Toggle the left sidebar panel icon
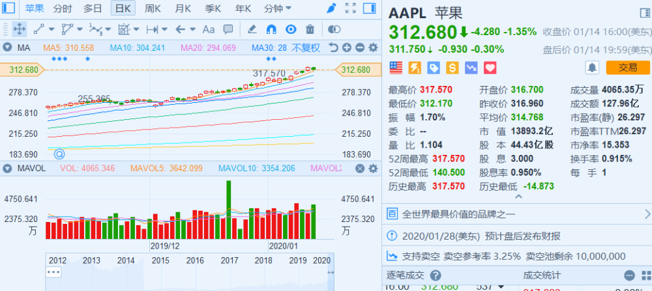This screenshot has height=291, width=652. tap(8, 8)
